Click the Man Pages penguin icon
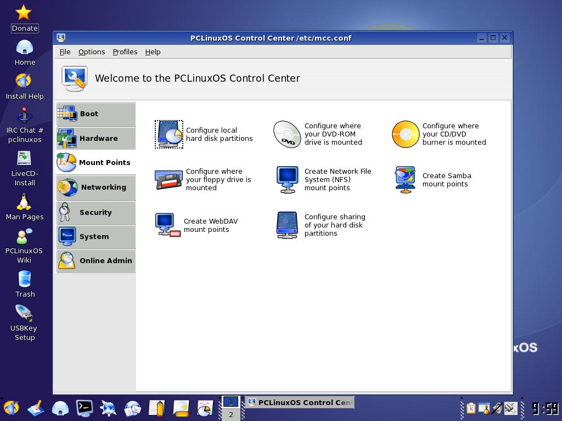Screen dimensions: 562x421 [24, 202]
